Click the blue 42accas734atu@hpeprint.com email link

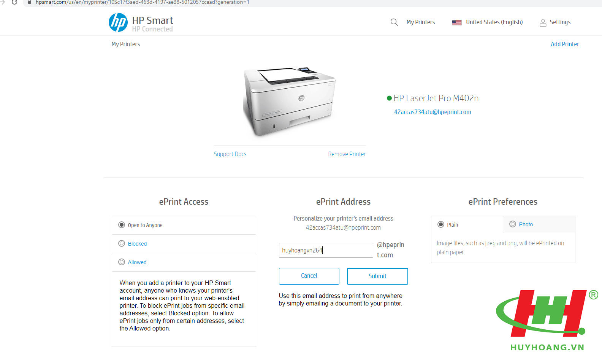pyautogui.click(x=432, y=112)
